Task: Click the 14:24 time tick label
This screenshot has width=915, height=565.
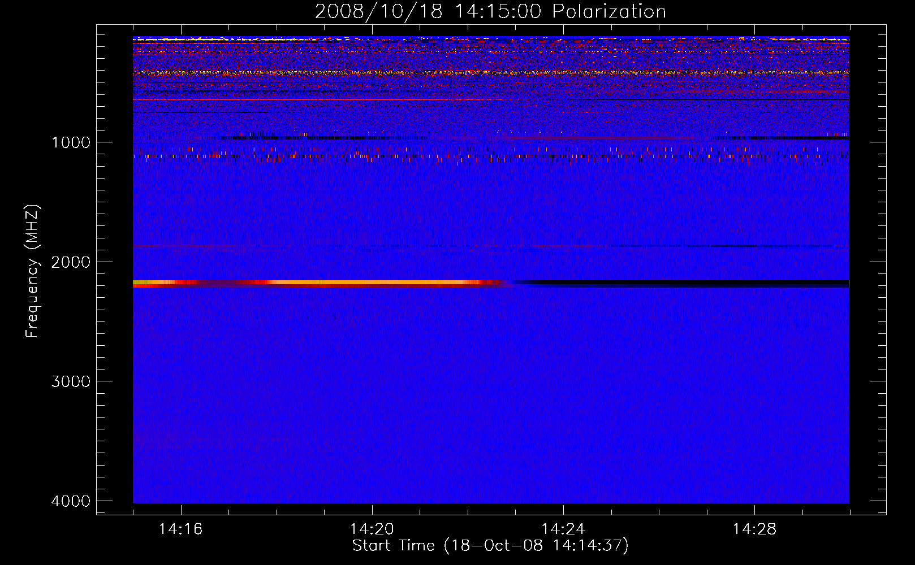Action: [563, 529]
